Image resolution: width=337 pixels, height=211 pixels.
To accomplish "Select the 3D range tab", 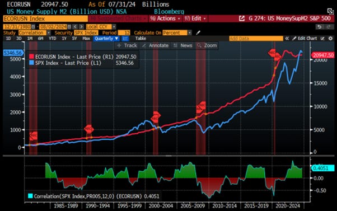I will (19, 39).
